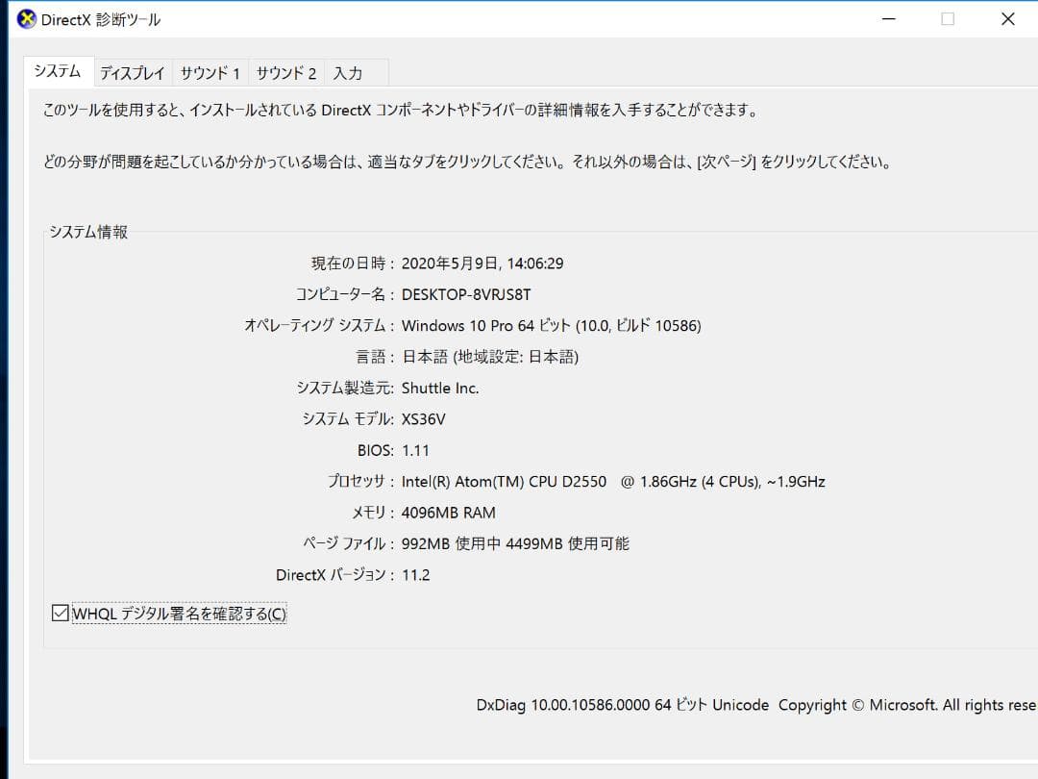Close the DirectX 診断ツール window

pyautogui.click(x=1007, y=19)
